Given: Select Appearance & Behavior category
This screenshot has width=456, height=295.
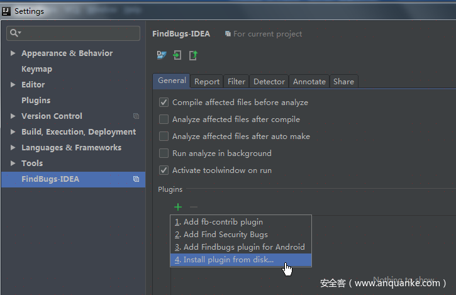Looking at the screenshot, I should [67, 53].
